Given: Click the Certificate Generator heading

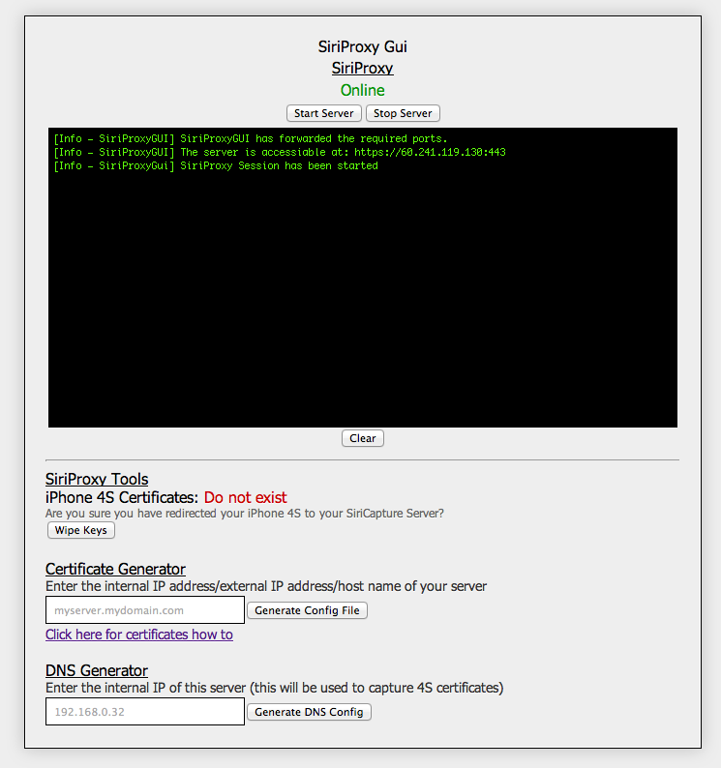Looking at the screenshot, I should click(116, 569).
